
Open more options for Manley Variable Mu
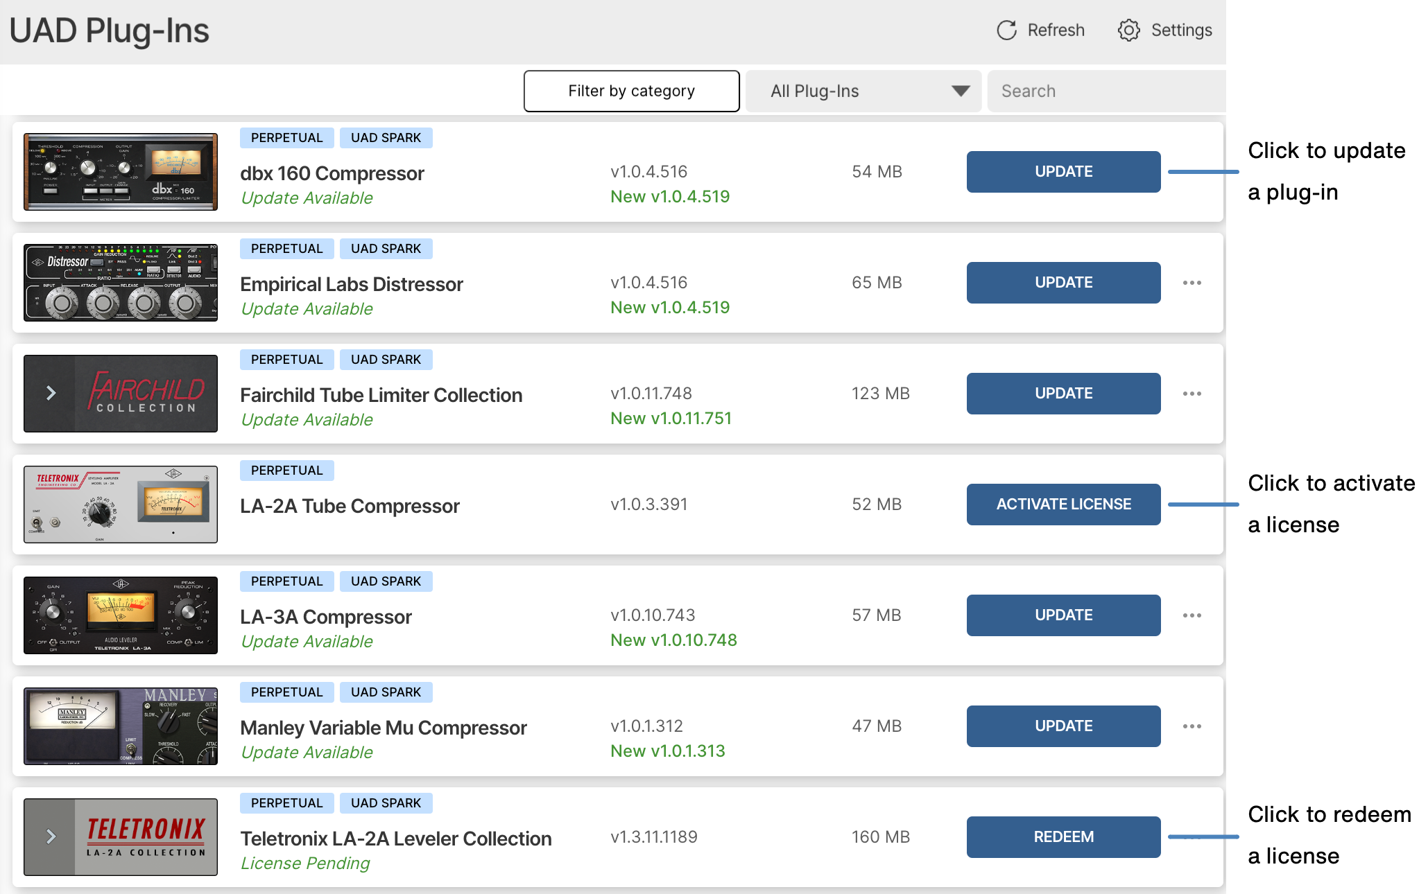[1192, 726]
